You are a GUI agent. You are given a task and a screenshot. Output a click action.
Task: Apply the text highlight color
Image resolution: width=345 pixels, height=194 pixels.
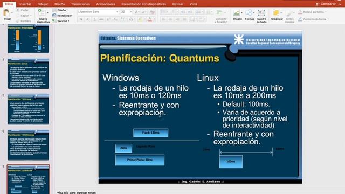(x=140, y=19)
